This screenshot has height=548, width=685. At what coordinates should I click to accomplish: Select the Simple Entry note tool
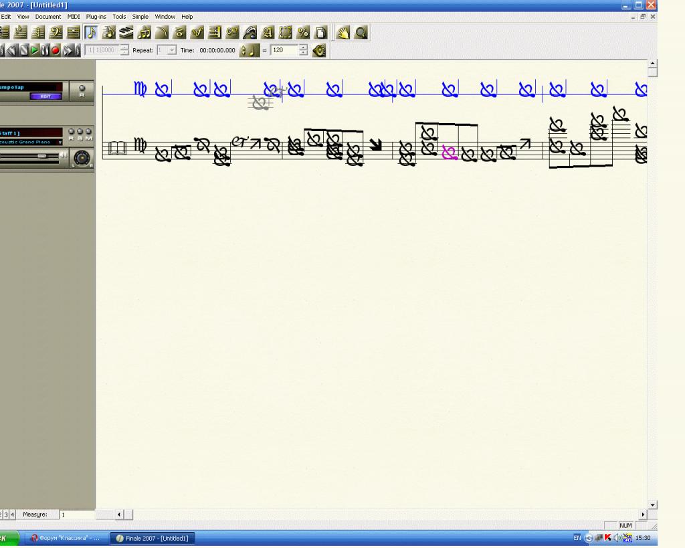92,32
